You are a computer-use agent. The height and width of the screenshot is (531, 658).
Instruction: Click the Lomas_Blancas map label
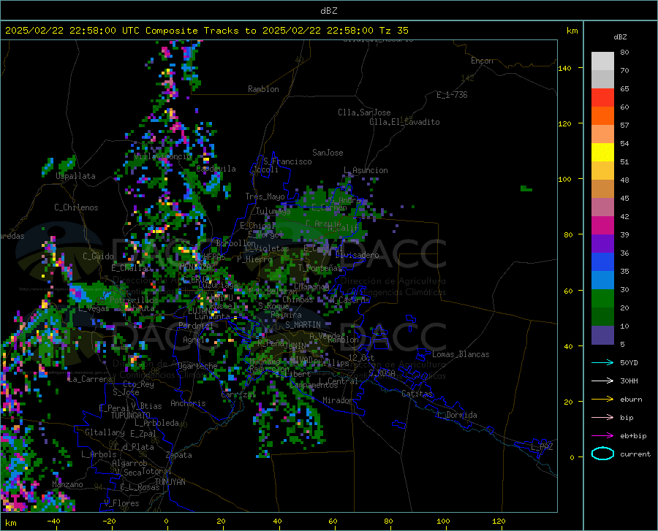coord(461,354)
